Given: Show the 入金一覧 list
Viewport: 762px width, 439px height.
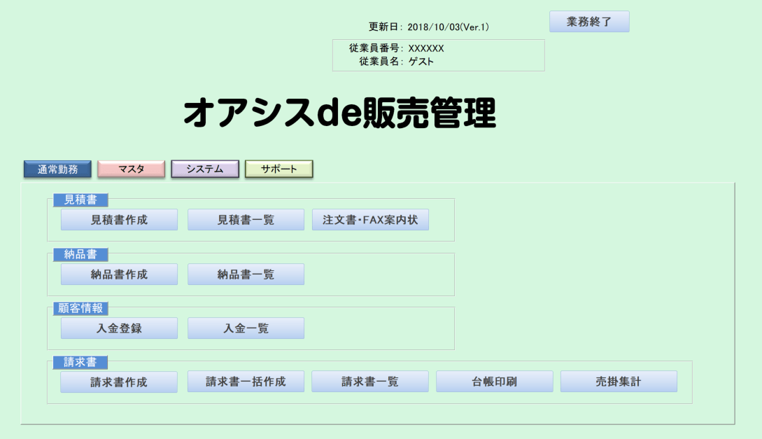Looking at the screenshot, I should [x=246, y=328].
